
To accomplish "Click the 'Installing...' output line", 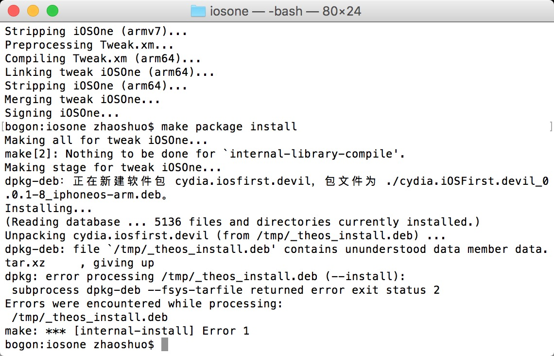I will click(x=49, y=208).
